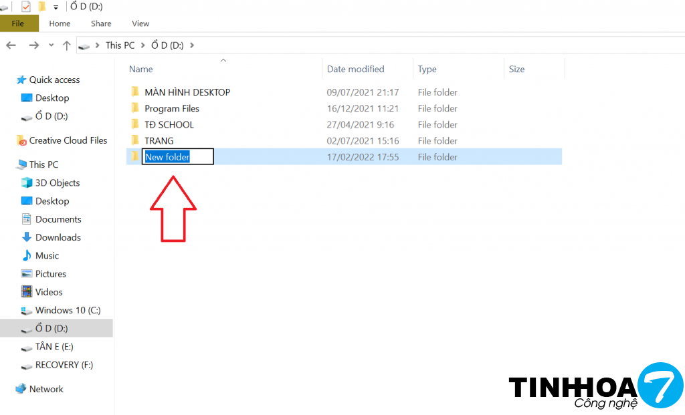Image resolution: width=685 pixels, height=415 pixels.
Task: Switch to the Home ribbon tab
Action: click(60, 23)
